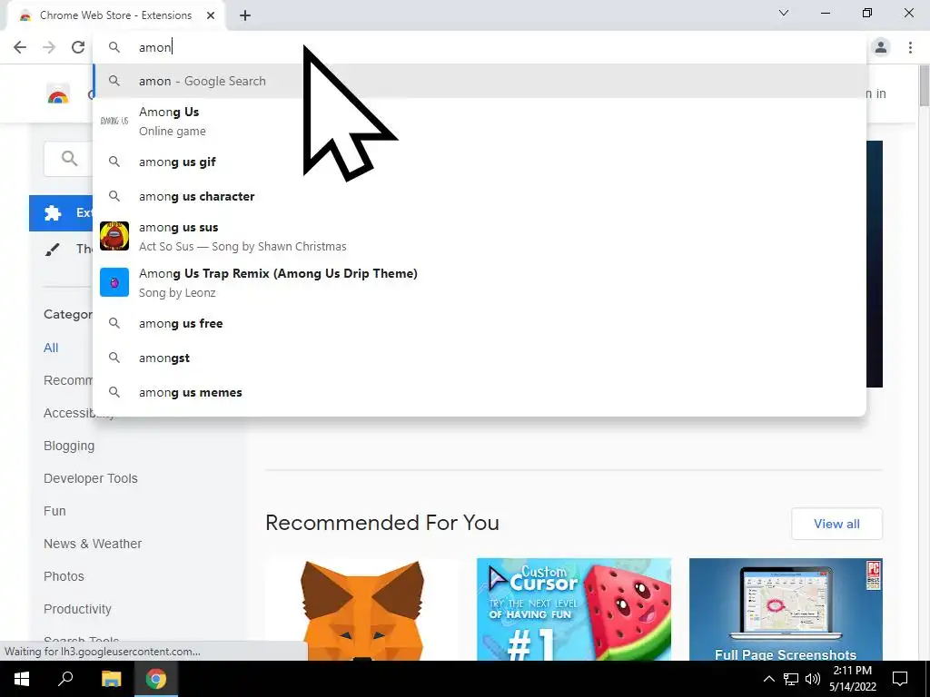Select the Chrome Web Store tab
This screenshot has height=697, width=930.
[115, 15]
